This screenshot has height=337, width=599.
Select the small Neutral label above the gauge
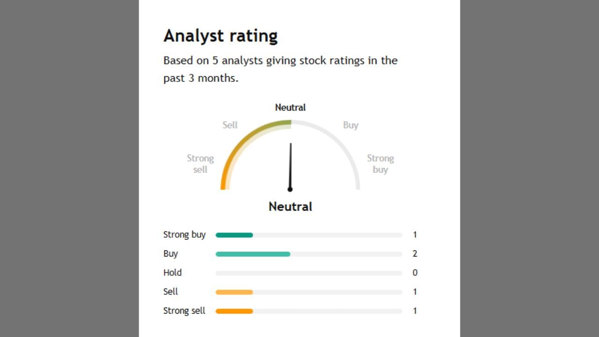[290, 108]
